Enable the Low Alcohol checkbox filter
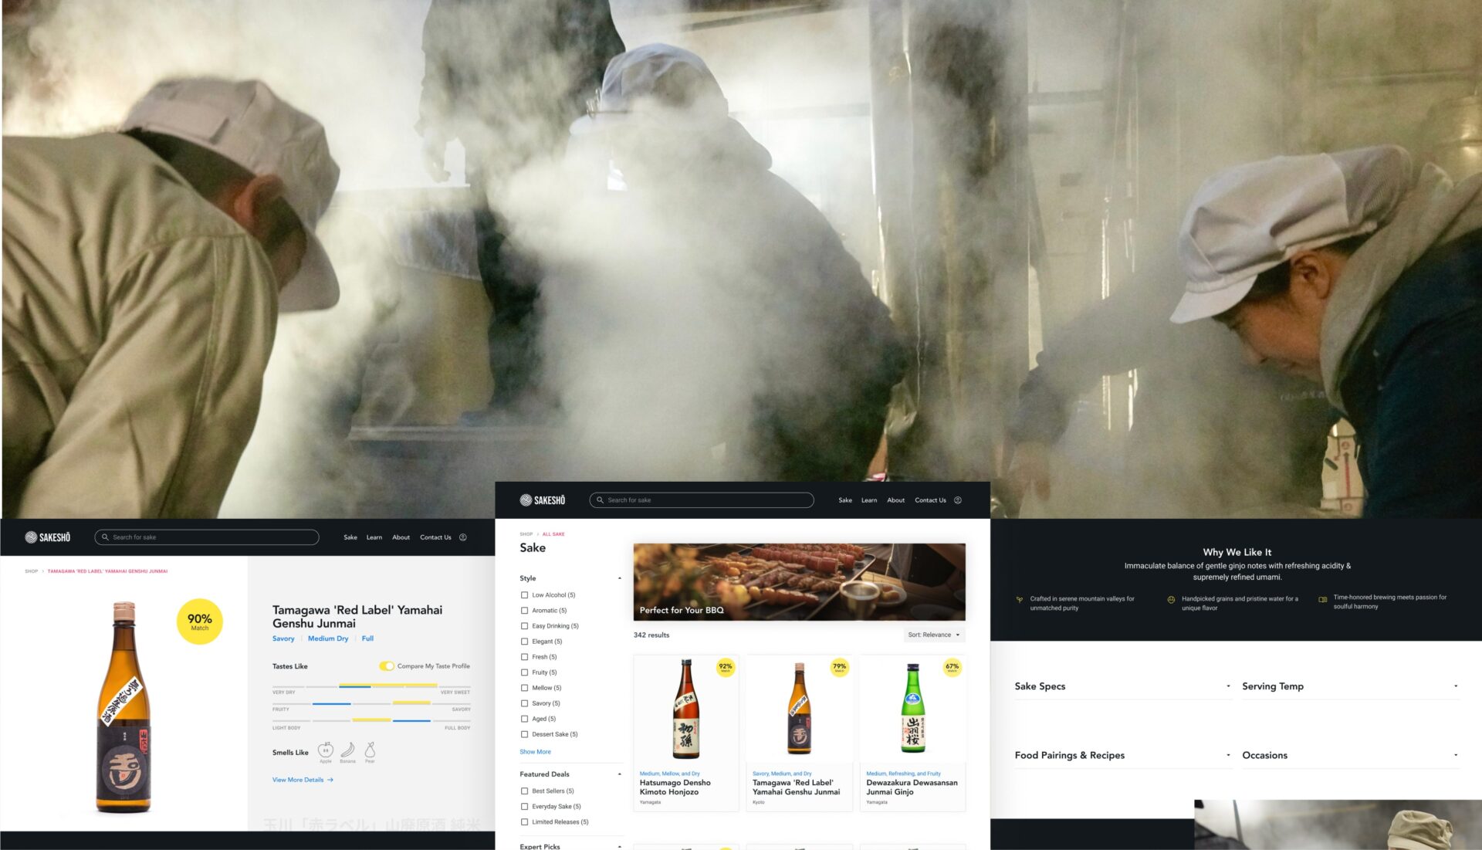 pyautogui.click(x=524, y=594)
